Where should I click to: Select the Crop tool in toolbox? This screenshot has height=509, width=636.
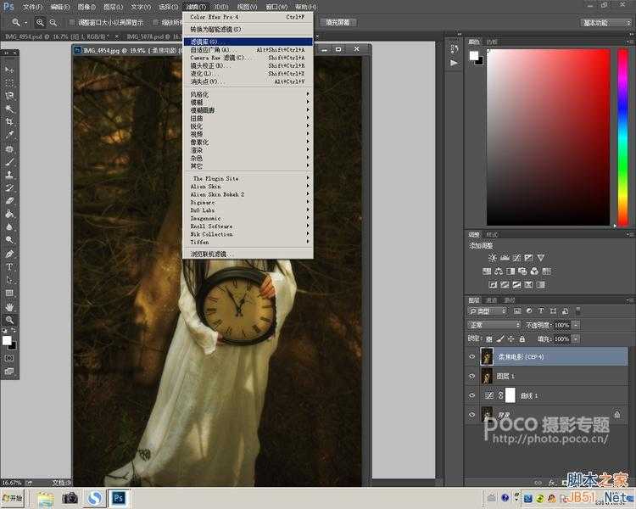[x=9, y=122]
